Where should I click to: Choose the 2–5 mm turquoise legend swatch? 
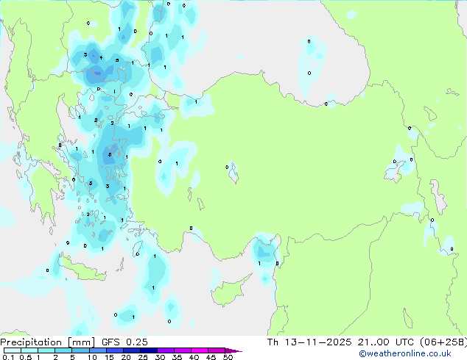tap(63, 350)
